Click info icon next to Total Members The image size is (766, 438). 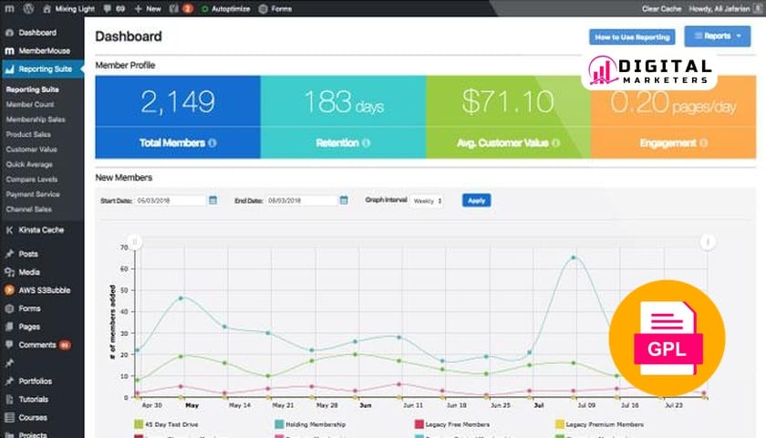point(212,143)
